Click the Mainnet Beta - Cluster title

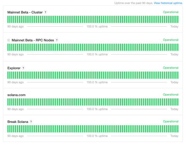click(25, 12)
